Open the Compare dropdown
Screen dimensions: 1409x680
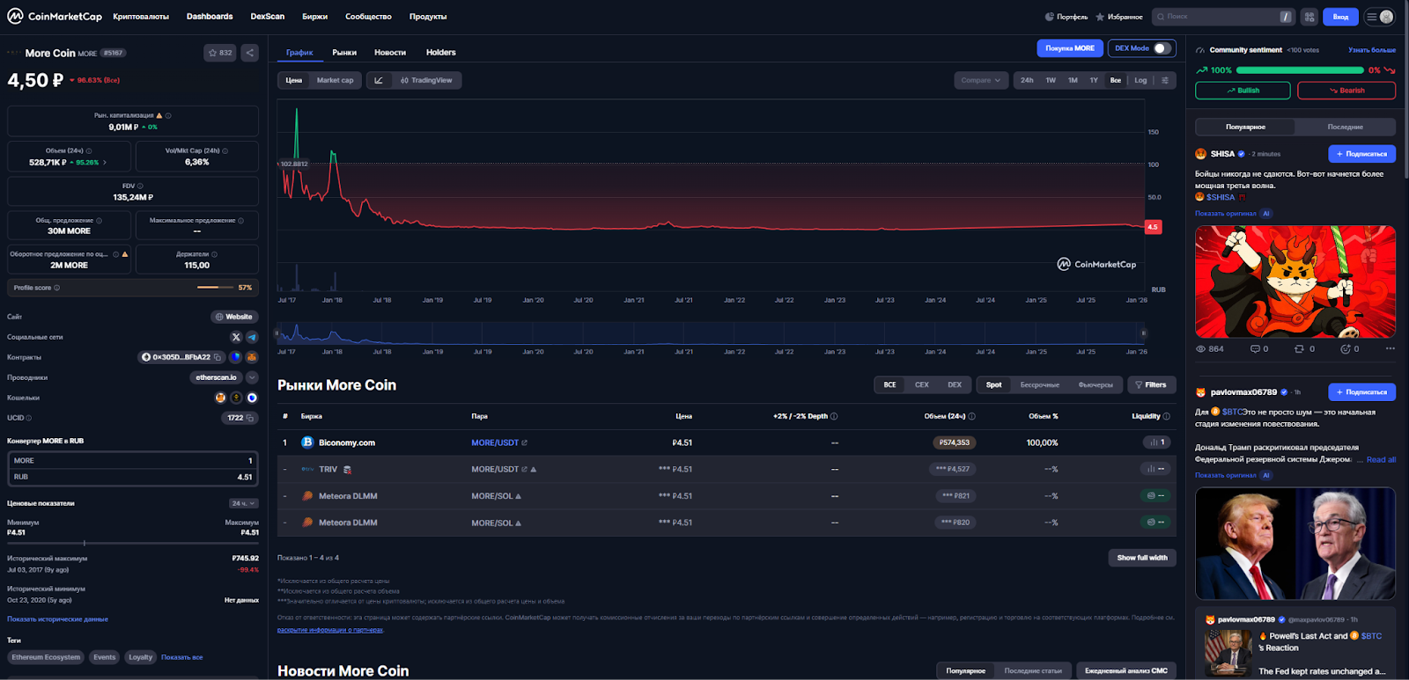980,80
